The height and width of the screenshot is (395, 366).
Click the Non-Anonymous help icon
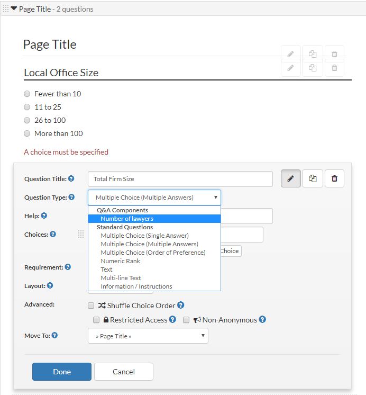(x=262, y=319)
